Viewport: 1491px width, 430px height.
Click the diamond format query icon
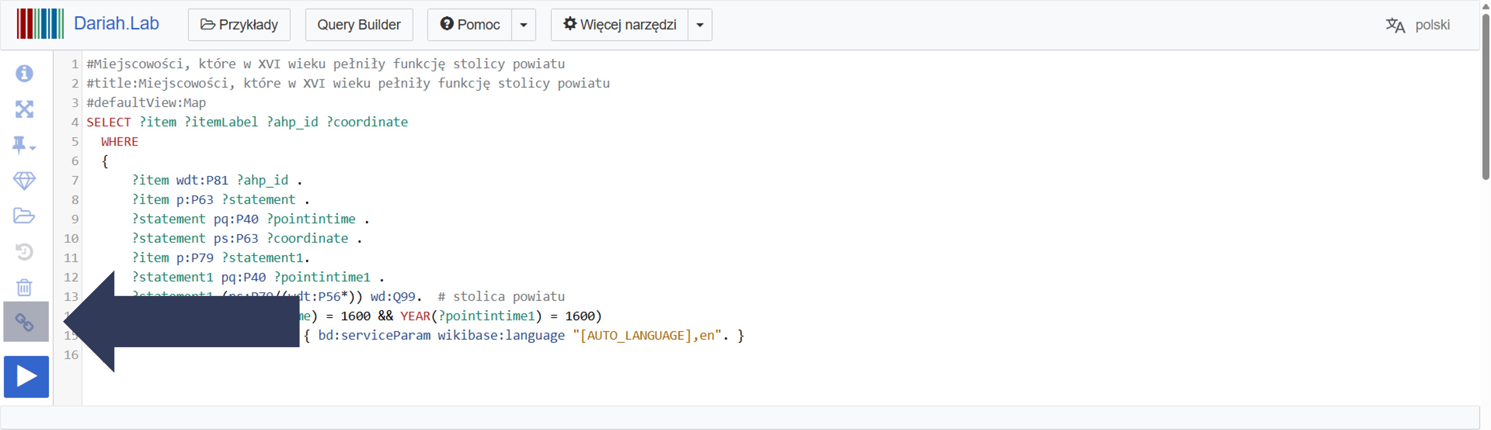tap(24, 181)
